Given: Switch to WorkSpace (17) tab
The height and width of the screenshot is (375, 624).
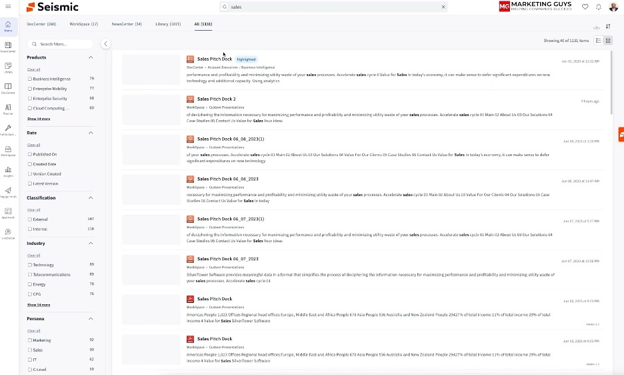Looking at the screenshot, I should [83, 24].
